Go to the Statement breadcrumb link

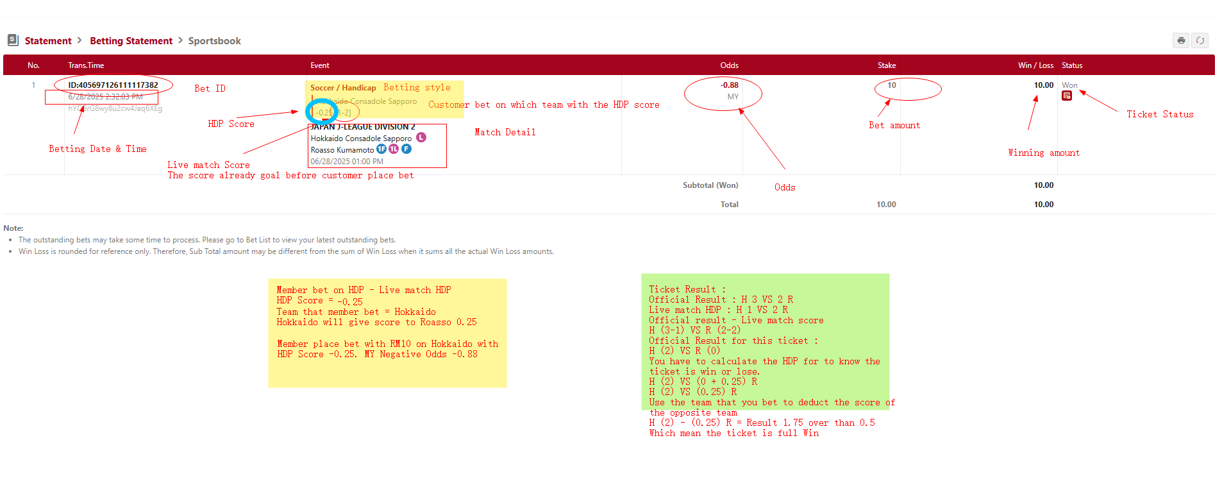pyautogui.click(x=48, y=40)
